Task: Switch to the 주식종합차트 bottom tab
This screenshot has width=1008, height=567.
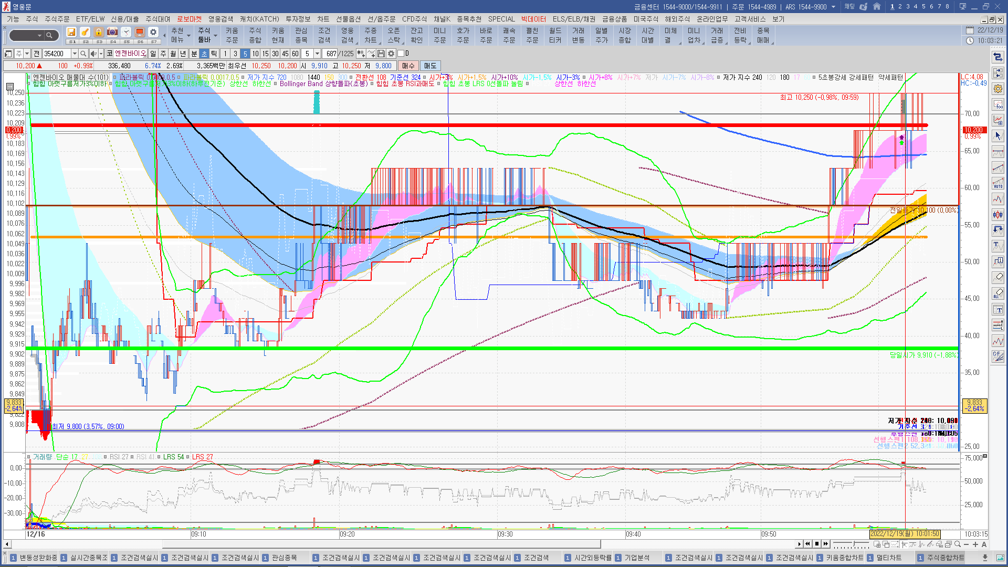Action: [x=945, y=558]
